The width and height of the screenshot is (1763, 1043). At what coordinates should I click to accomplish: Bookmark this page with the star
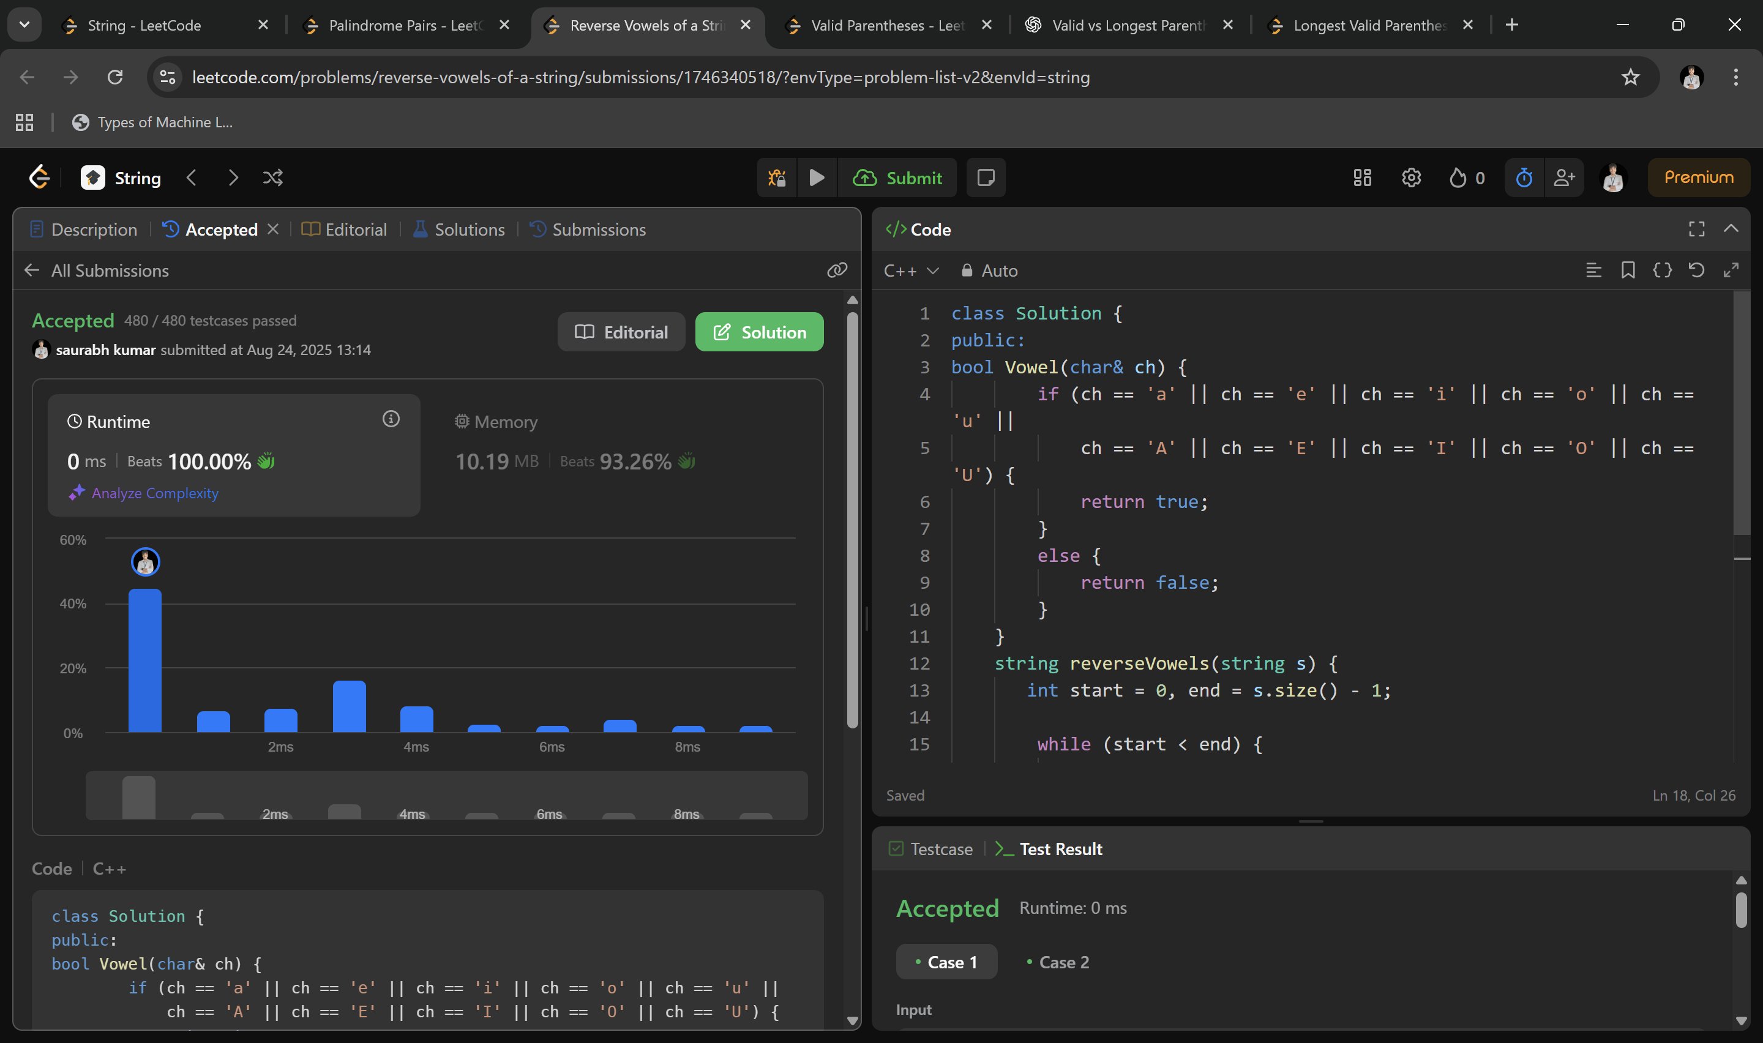pos(1630,77)
